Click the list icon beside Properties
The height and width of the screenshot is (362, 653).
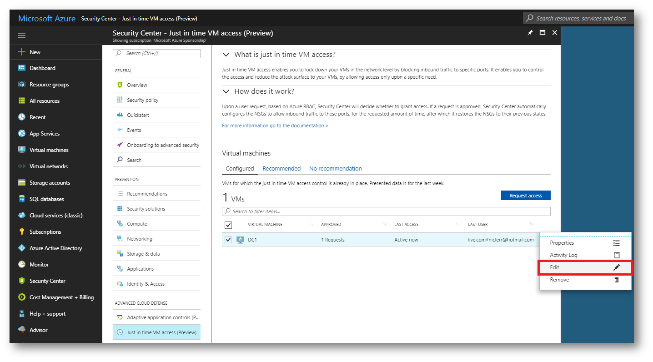pos(617,243)
